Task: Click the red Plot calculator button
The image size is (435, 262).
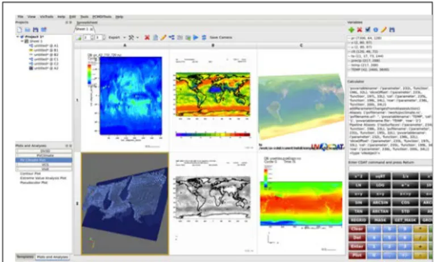Action: (357, 255)
